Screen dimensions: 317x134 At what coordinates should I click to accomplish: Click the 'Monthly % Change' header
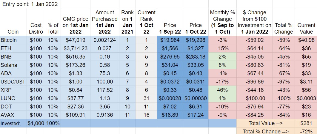click(222, 22)
